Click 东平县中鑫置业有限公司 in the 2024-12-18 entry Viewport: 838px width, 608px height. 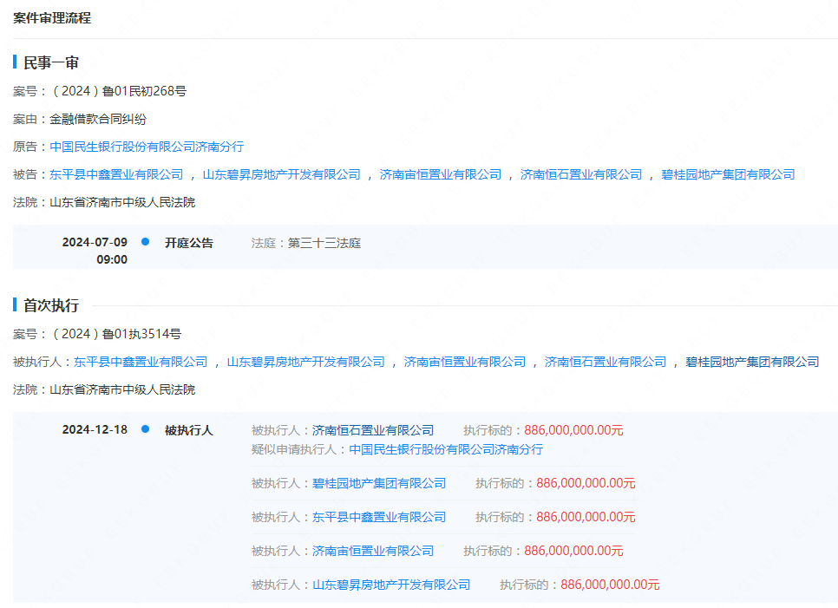pyautogui.click(x=379, y=517)
